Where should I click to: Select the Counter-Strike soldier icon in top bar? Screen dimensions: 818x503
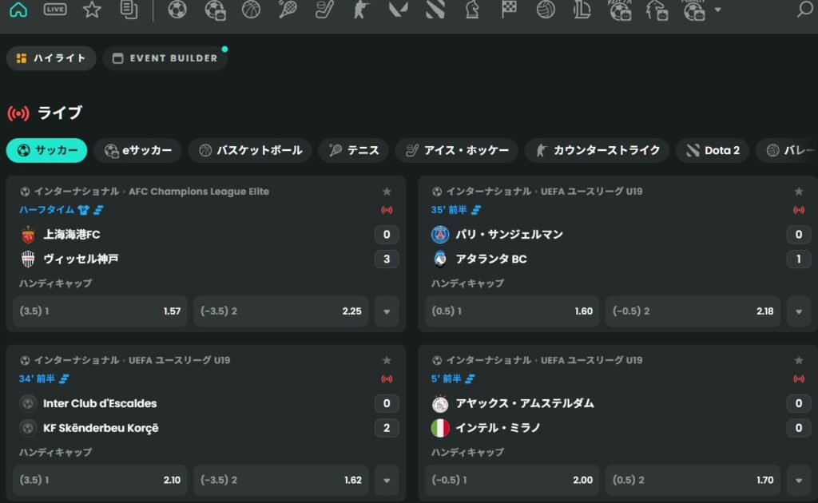coord(361,9)
